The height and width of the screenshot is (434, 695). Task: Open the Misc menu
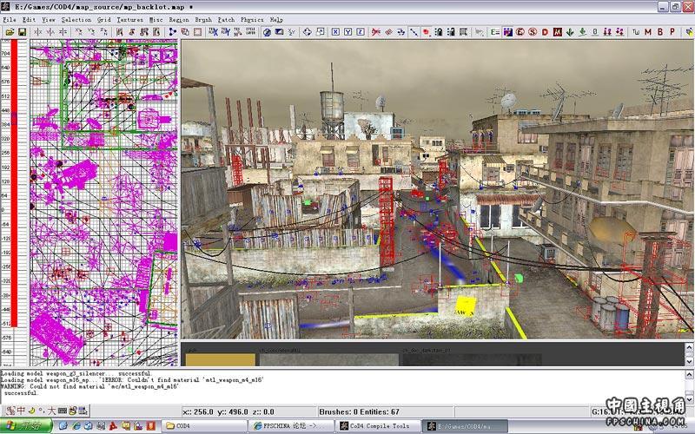pos(156,19)
